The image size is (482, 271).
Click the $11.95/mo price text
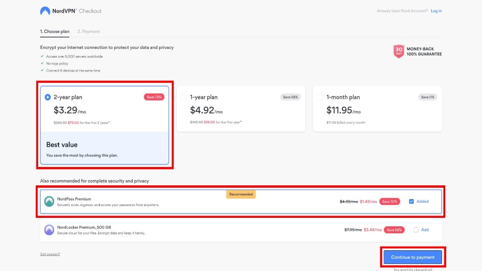(x=343, y=110)
